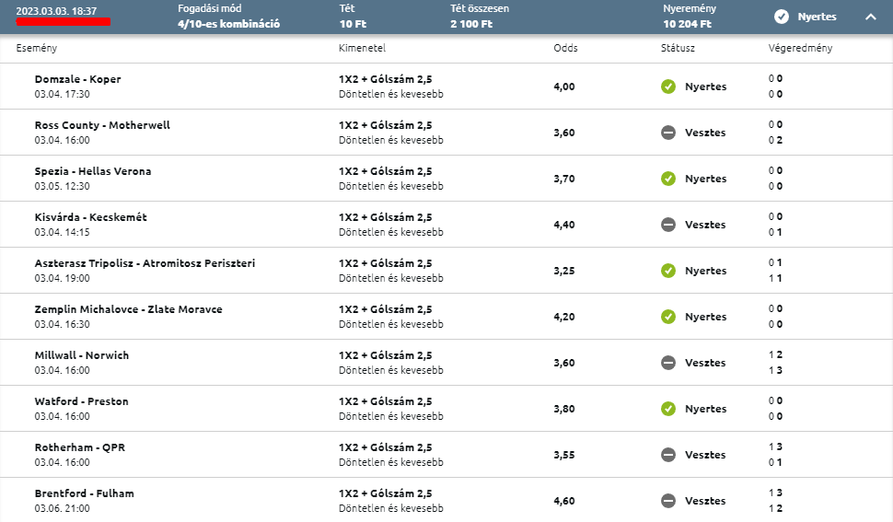Click the white Nyertes checkmark icon in header
Image resolution: width=893 pixels, height=522 pixels.
pos(782,17)
